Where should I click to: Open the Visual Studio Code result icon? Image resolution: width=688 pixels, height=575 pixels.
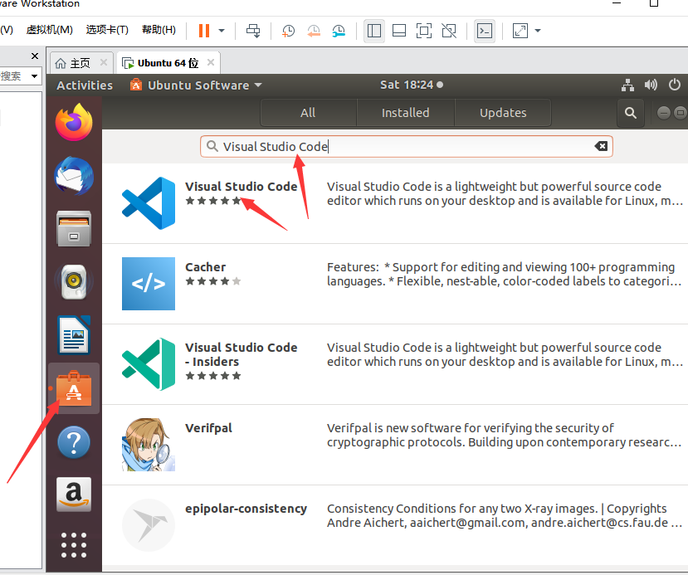149,203
